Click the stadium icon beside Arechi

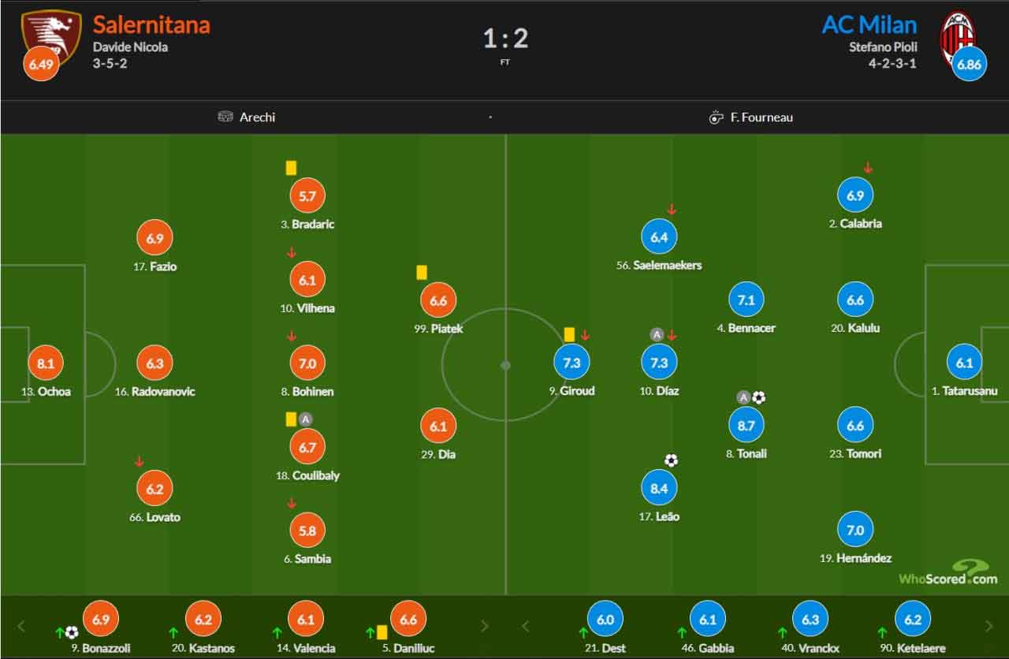226,117
